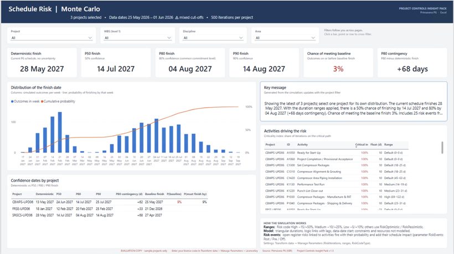The image size is (454, 254).
Task: Click the 'C1420' activity ID cell
Action: (x=291, y=178)
